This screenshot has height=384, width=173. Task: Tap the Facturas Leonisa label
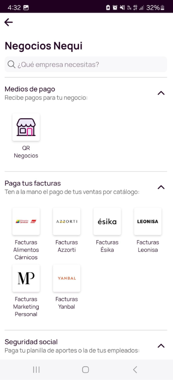(x=148, y=246)
